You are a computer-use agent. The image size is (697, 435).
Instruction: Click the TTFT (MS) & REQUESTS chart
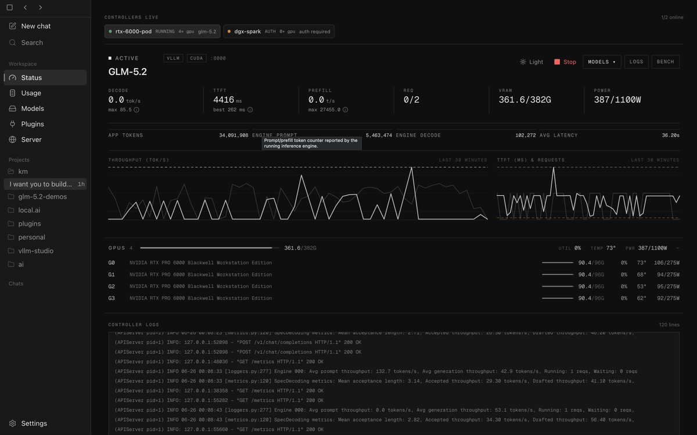[x=588, y=193]
